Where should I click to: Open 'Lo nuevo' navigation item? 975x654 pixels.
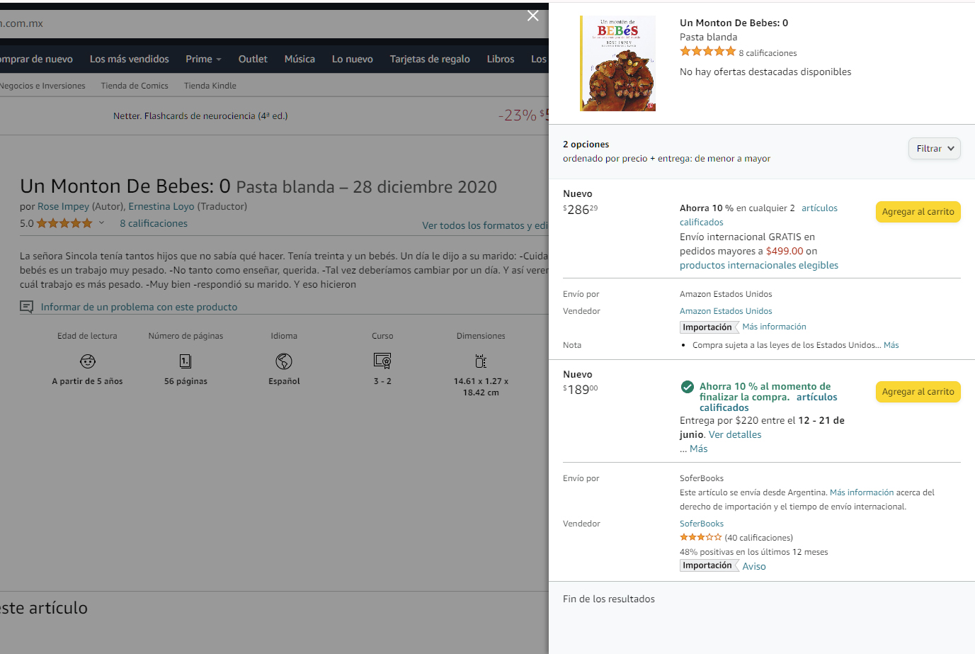(x=353, y=59)
